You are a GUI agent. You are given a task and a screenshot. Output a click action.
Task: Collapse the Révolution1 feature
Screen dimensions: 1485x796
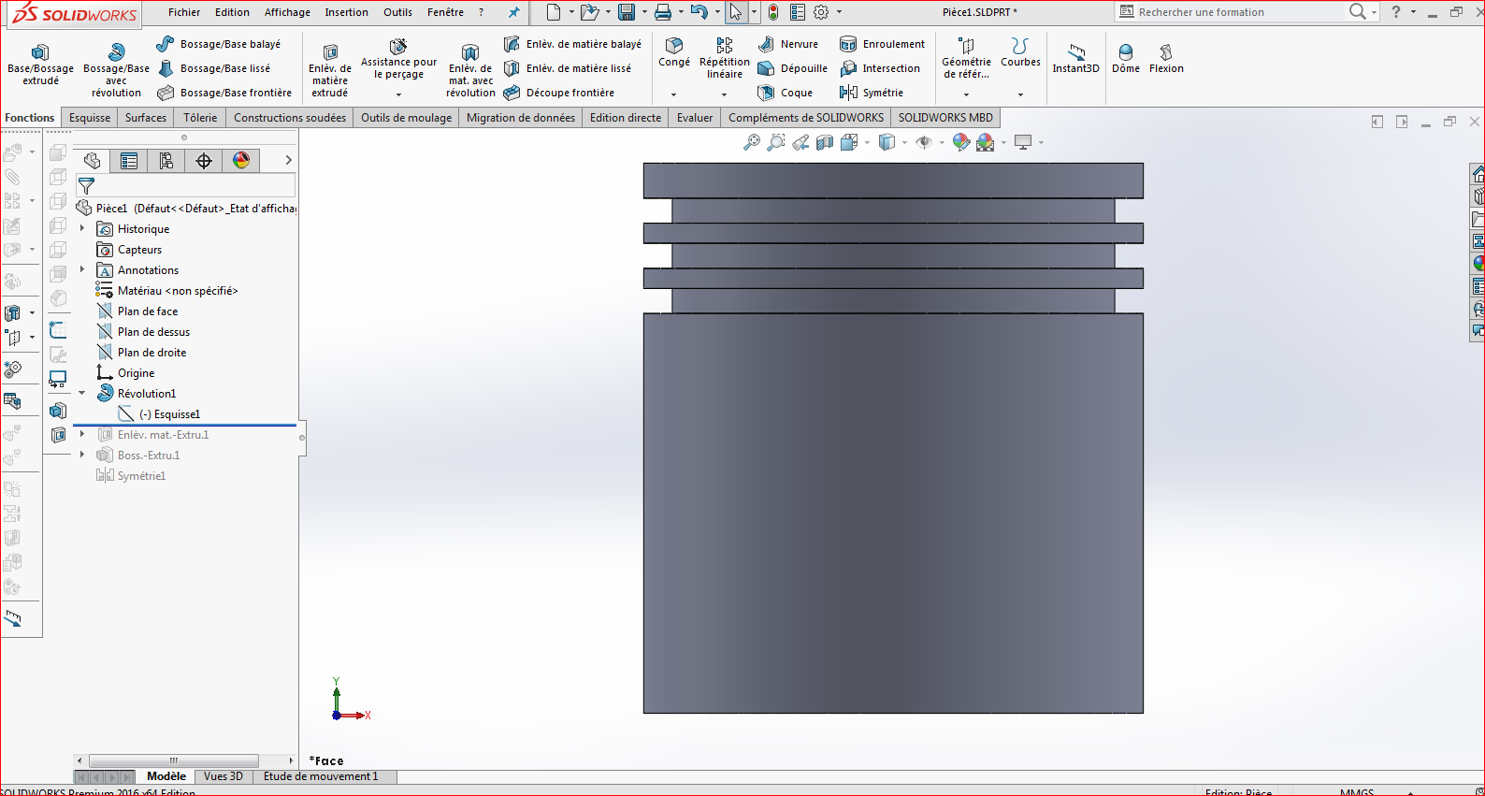82,393
